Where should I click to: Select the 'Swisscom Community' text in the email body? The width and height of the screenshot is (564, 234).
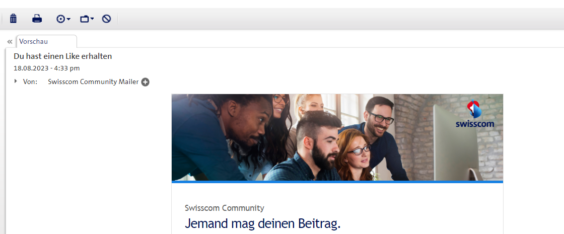[225, 208]
